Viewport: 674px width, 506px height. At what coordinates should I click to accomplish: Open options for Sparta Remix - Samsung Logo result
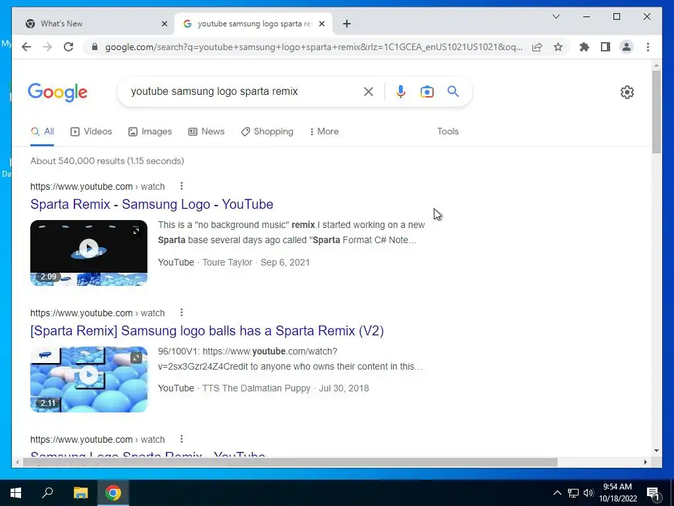(182, 186)
